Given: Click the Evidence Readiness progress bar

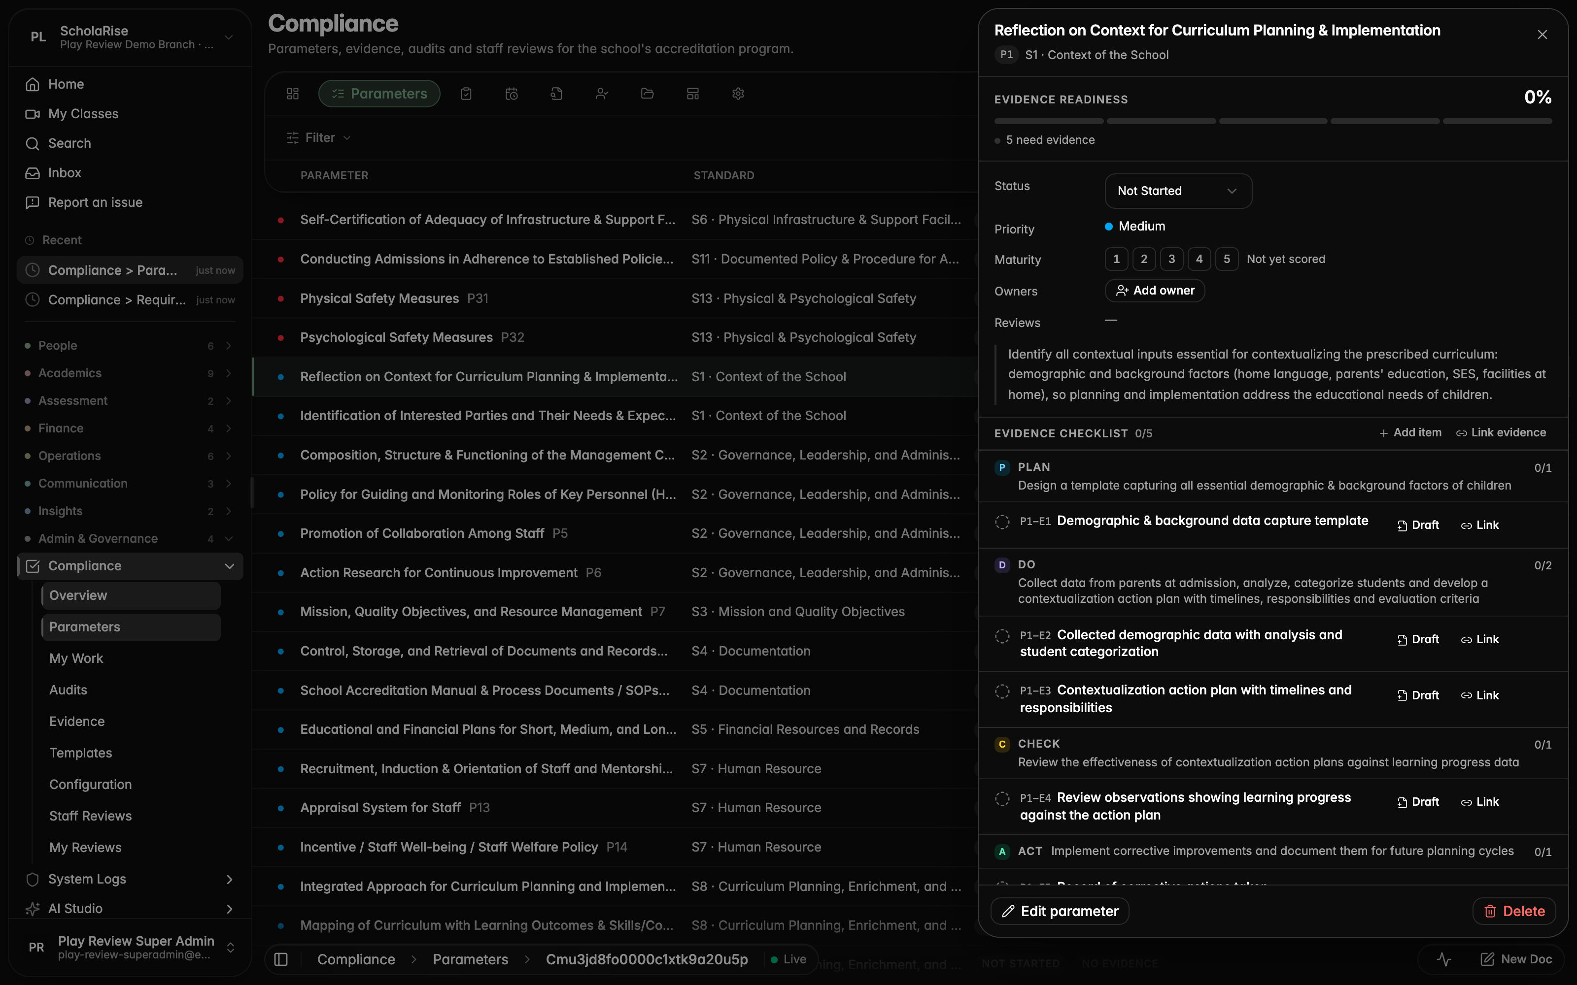Looking at the screenshot, I should 1272,121.
